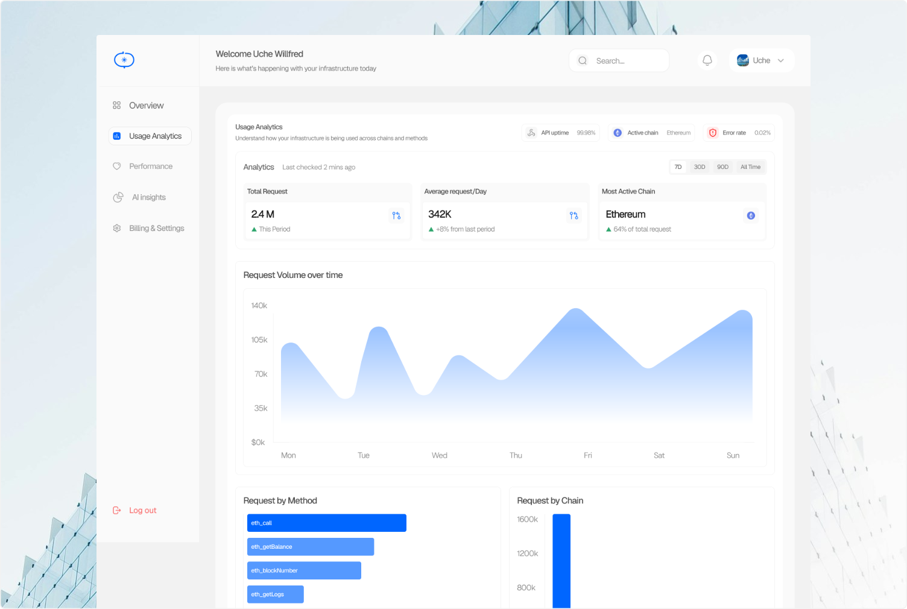907x609 pixels.
Task: Open the Usage Analytics sidebar item
Action: (x=150, y=136)
